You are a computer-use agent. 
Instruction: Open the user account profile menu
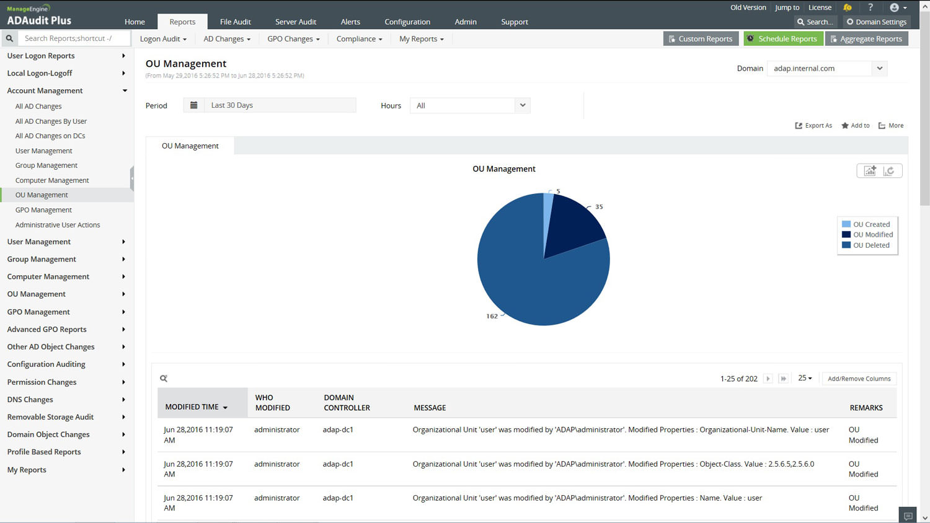pyautogui.click(x=898, y=7)
